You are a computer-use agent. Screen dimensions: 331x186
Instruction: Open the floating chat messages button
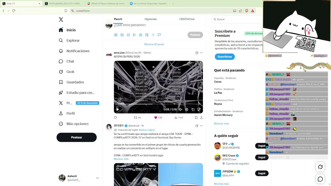tap(320, 179)
